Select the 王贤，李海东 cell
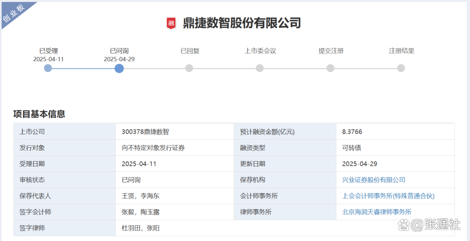This screenshot has height=241, width=470. (175, 196)
